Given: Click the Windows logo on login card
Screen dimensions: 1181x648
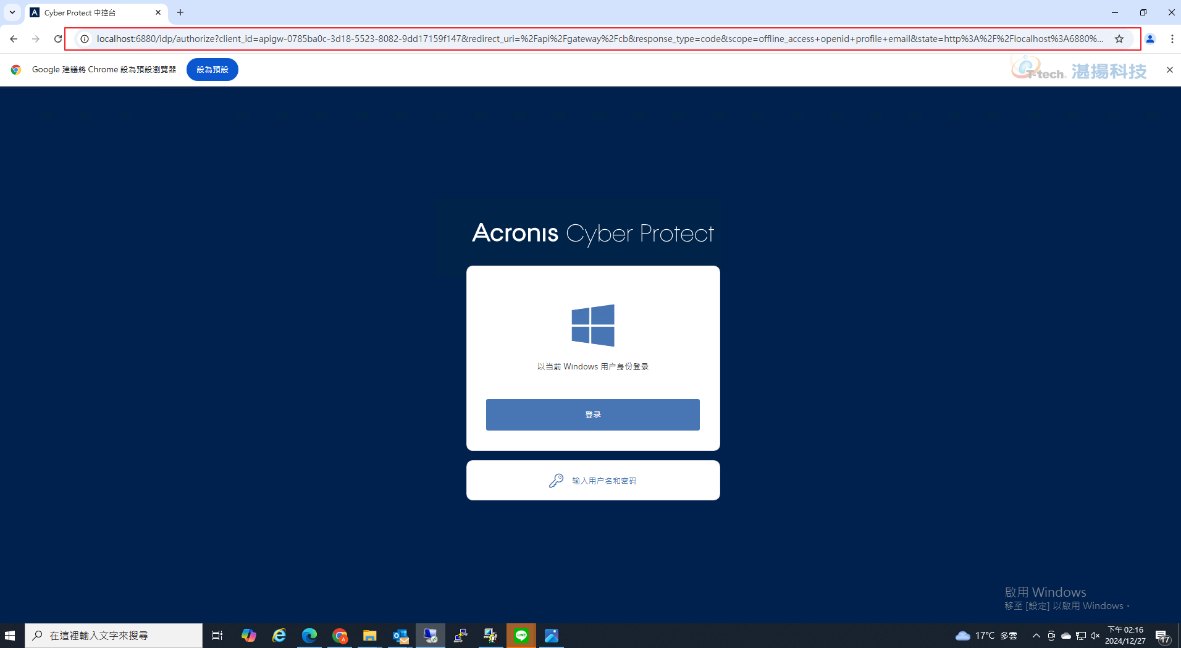Looking at the screenshot, I should [x=593, y=326].
